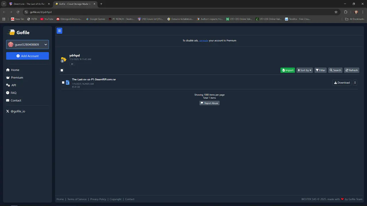Download the The-Last-ov-us-P1 rar file
The image size is (367, 206).
[x=342, y=83]
